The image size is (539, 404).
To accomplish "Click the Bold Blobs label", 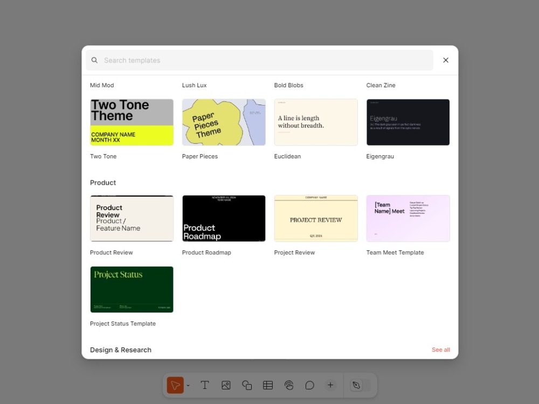I will tap(289, 85).
